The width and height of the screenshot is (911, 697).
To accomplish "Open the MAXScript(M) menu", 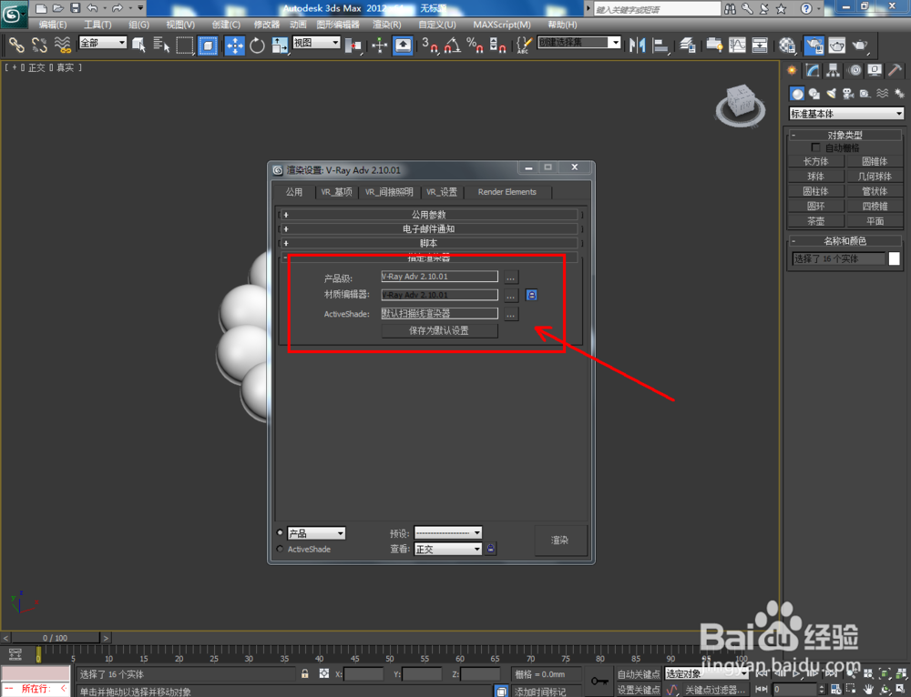I will coord(502,25).
